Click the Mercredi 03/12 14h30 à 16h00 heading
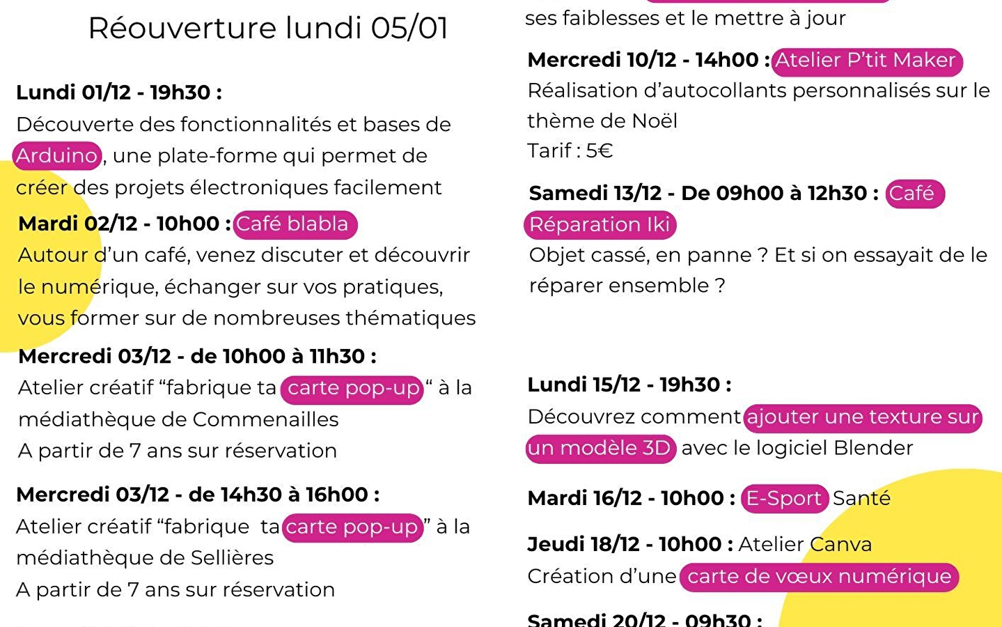Image resolution: width=1002 pixels, height=627 pixels. coord(198,495)
